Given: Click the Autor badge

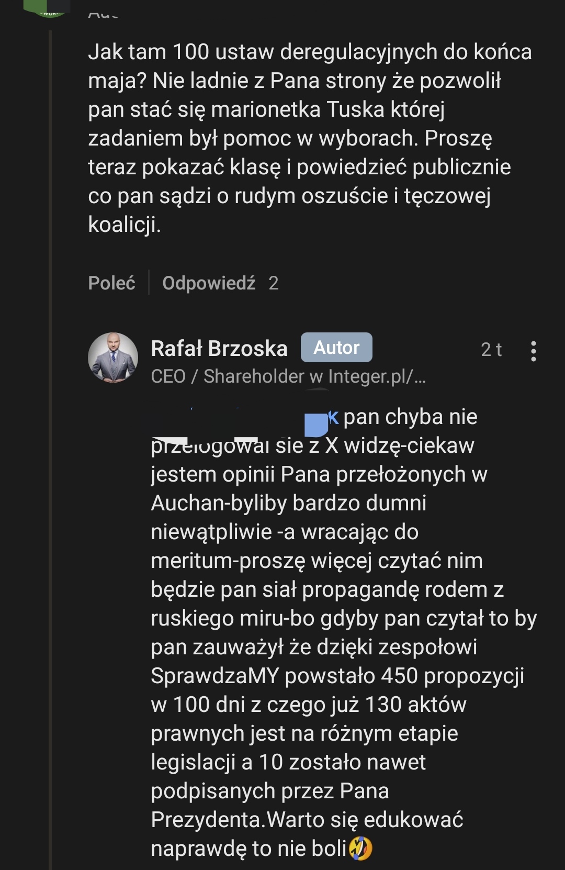Looking at the screenshot, I should 336,348.
